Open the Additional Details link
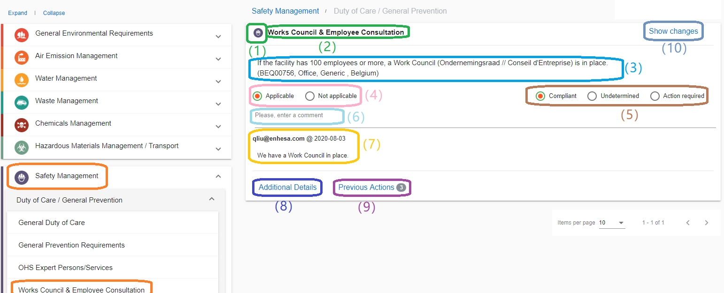The width and height of the screenshot is (724, 293). [x=287, y=187]
